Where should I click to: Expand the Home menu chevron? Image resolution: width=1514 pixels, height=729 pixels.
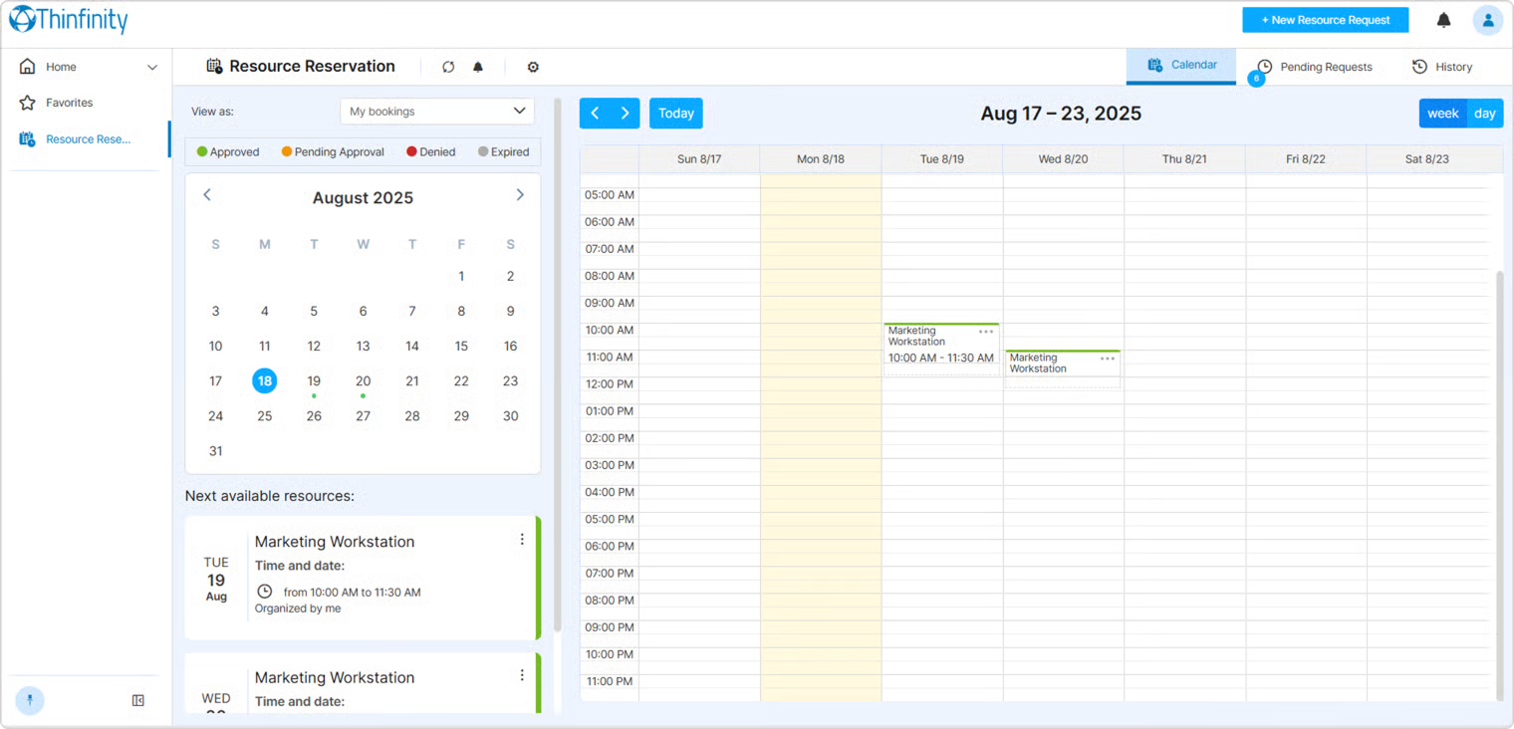(152, 68)
